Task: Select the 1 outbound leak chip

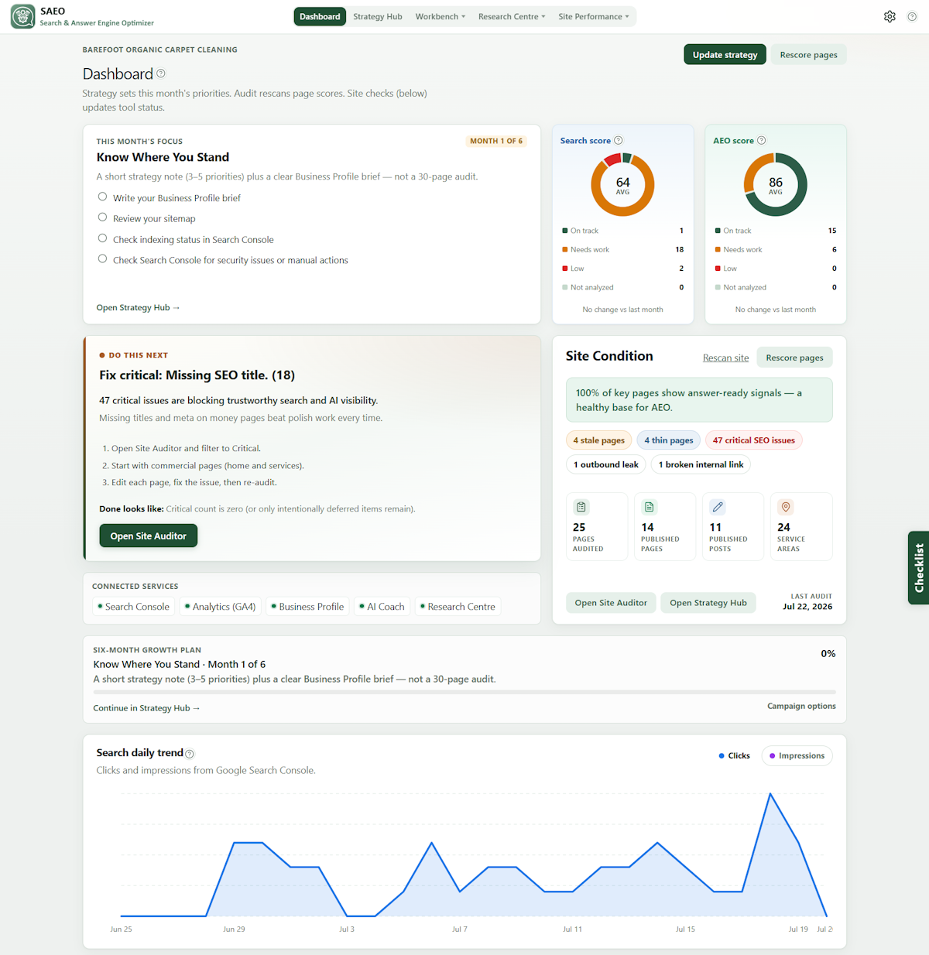Action: coord(605,464)
